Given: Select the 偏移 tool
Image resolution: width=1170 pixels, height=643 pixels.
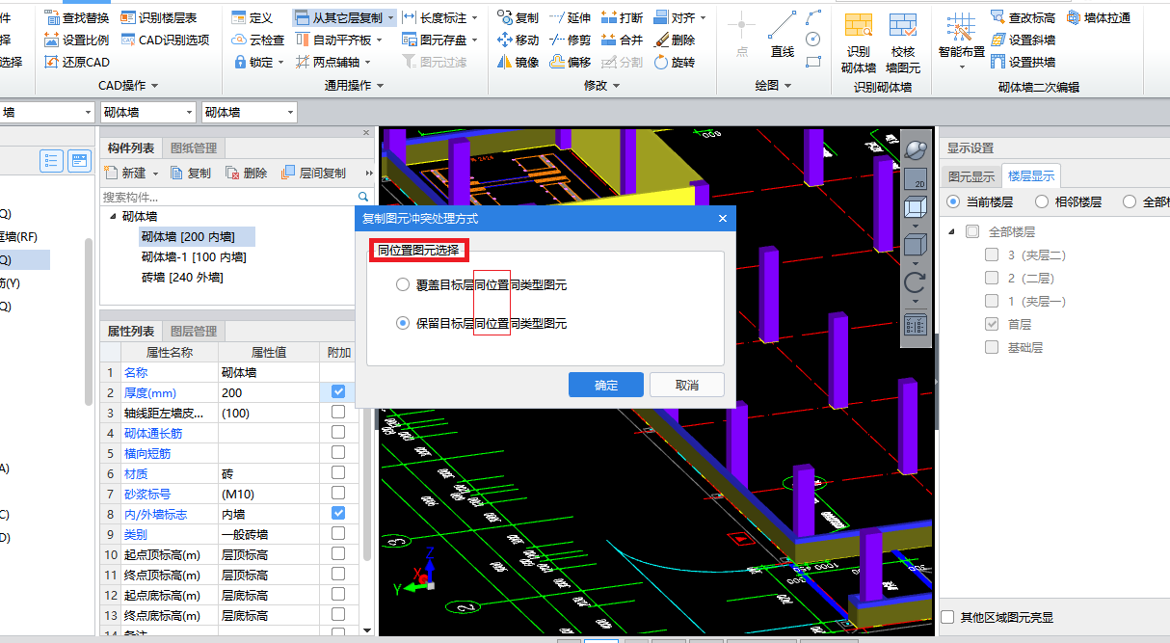Looking at the screenshot, I should tap(570, 62).
